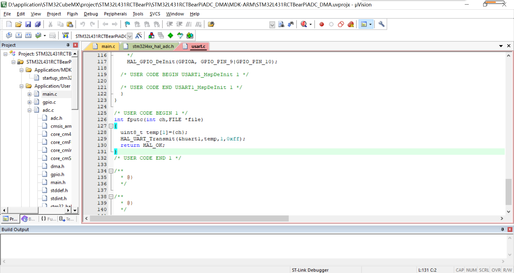Collapse fputc function at line 127
The width and height of the screenshot is (514, 273).
tap(111, 126)
